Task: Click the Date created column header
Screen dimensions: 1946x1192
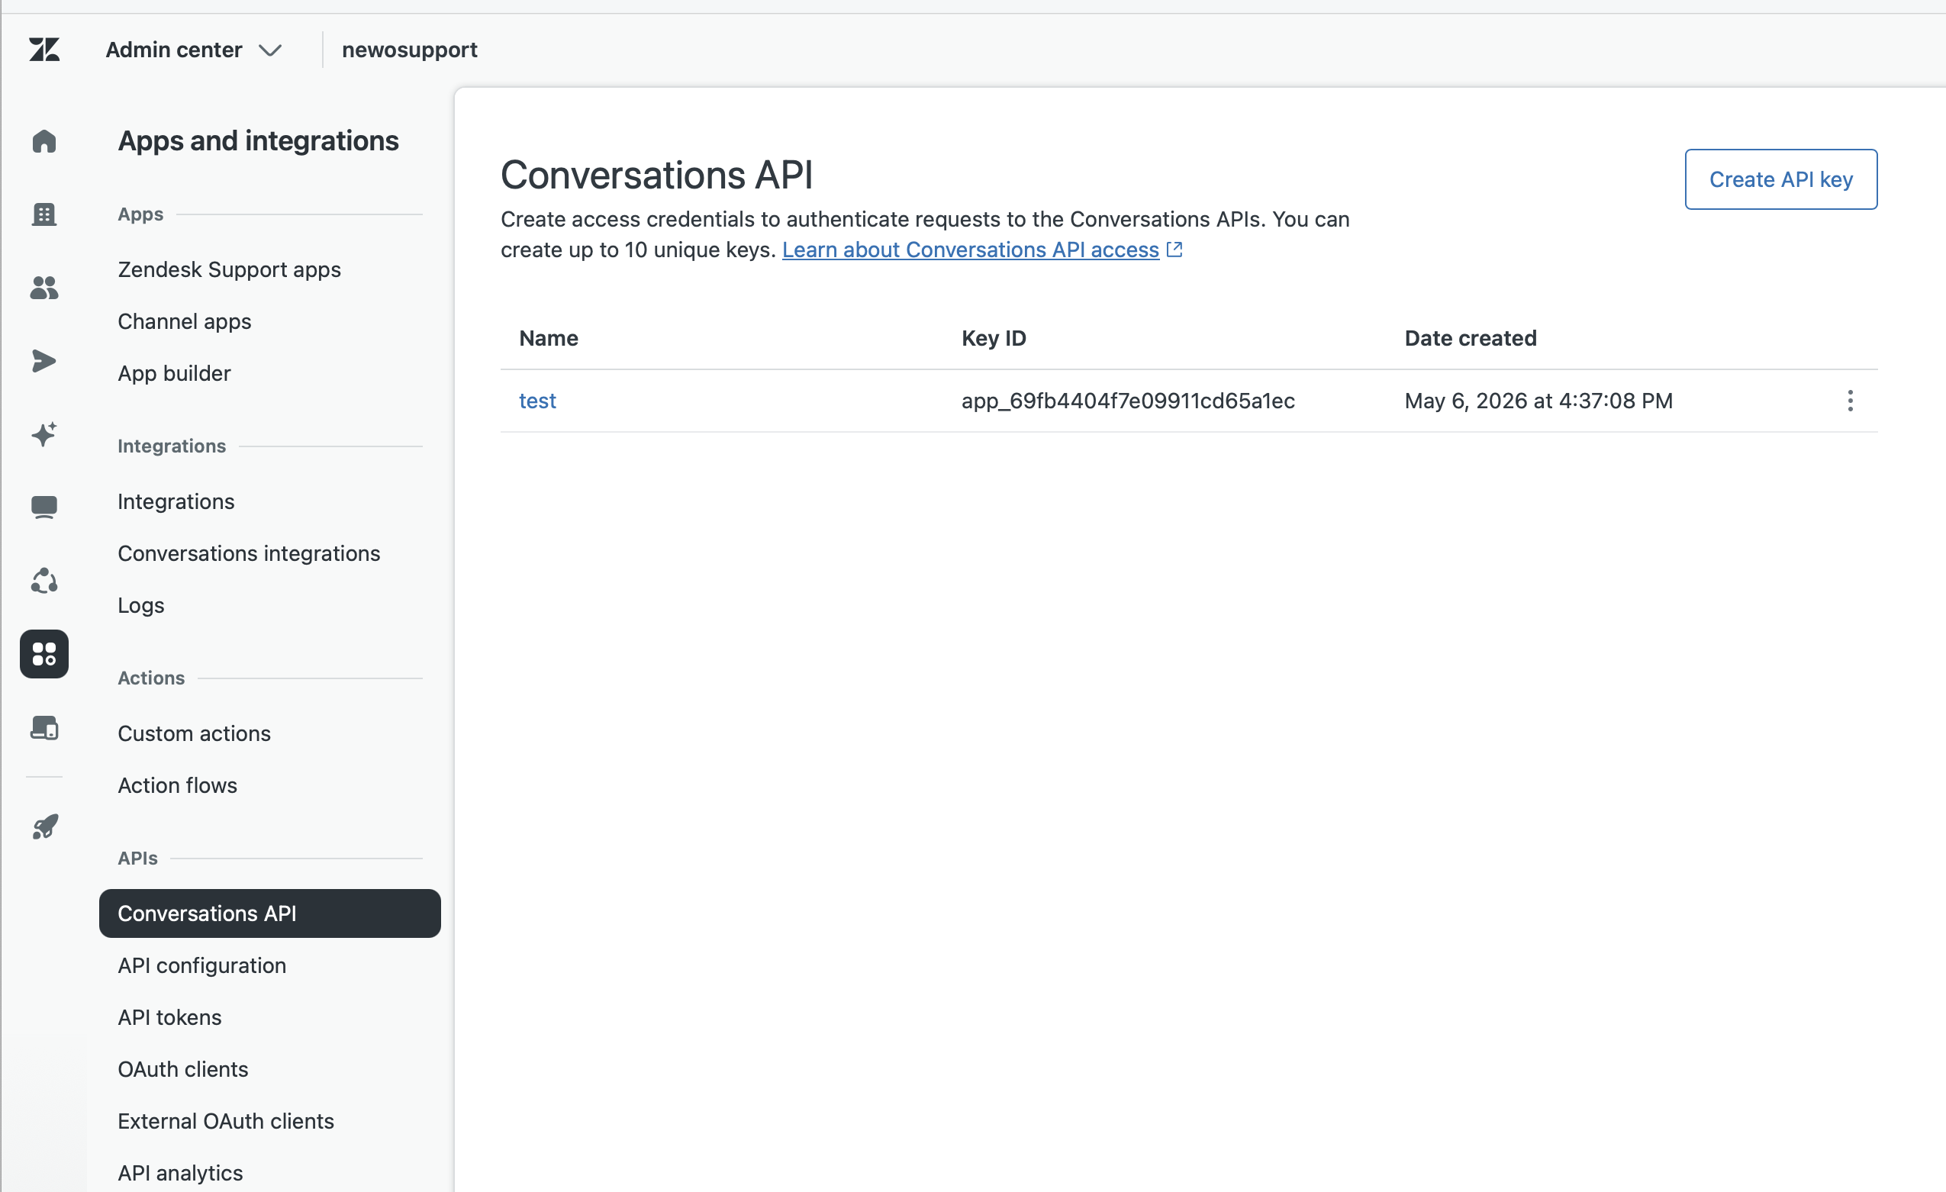Action: [1470, 338]
